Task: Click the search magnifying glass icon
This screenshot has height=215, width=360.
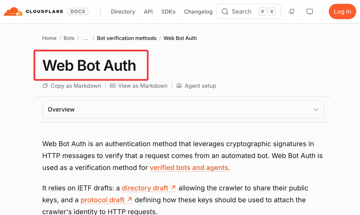Action: [225, 12]
